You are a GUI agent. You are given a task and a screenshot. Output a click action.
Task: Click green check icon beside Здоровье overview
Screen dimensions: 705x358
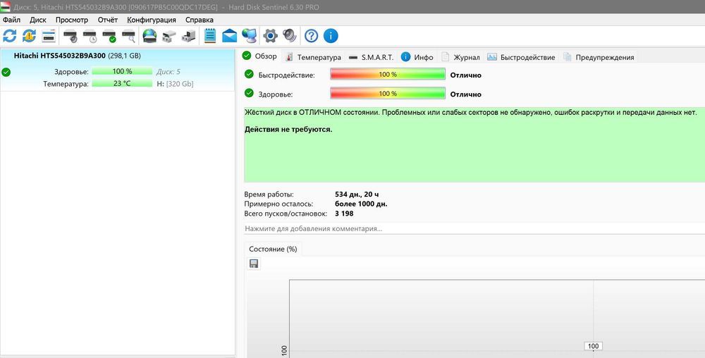pos(249,93)
